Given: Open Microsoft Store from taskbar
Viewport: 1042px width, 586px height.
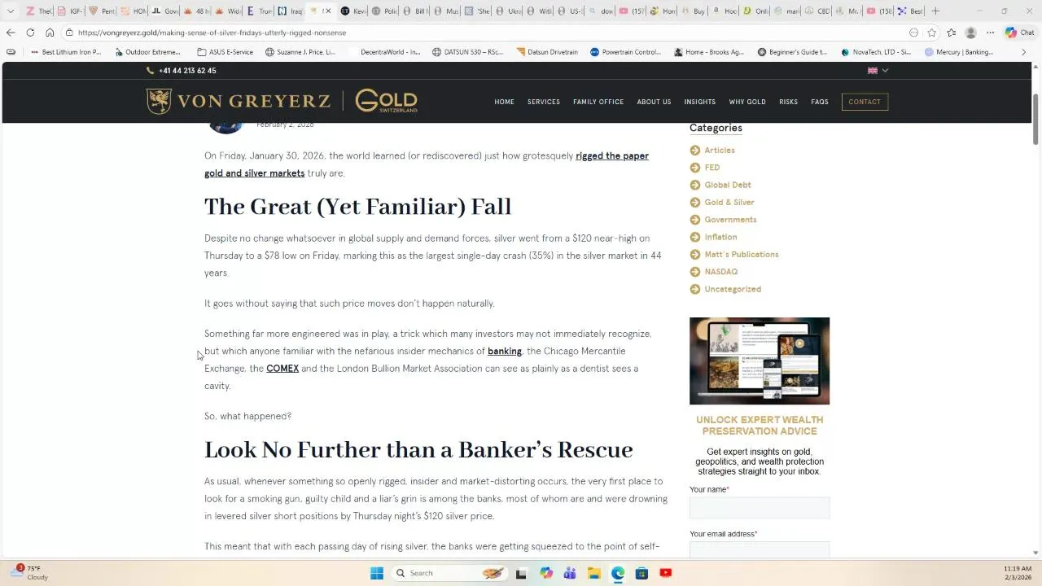Looking at the screenshot, I should [642, 573].
